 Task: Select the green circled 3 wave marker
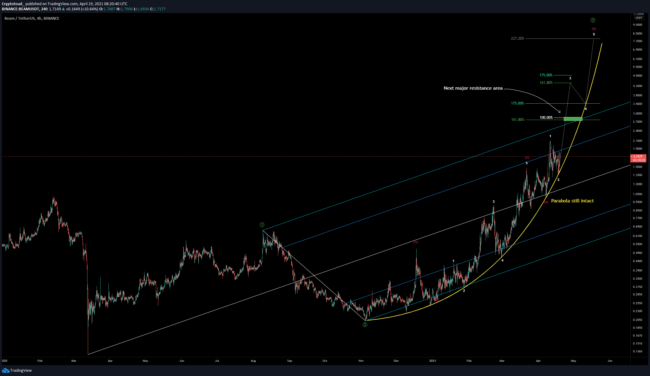coord(593,20)
